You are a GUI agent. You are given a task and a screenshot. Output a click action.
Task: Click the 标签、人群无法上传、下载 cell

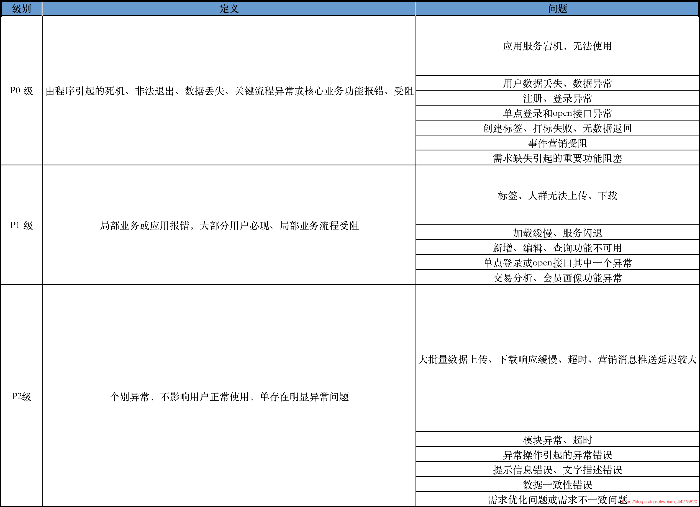tap(557, 195)
